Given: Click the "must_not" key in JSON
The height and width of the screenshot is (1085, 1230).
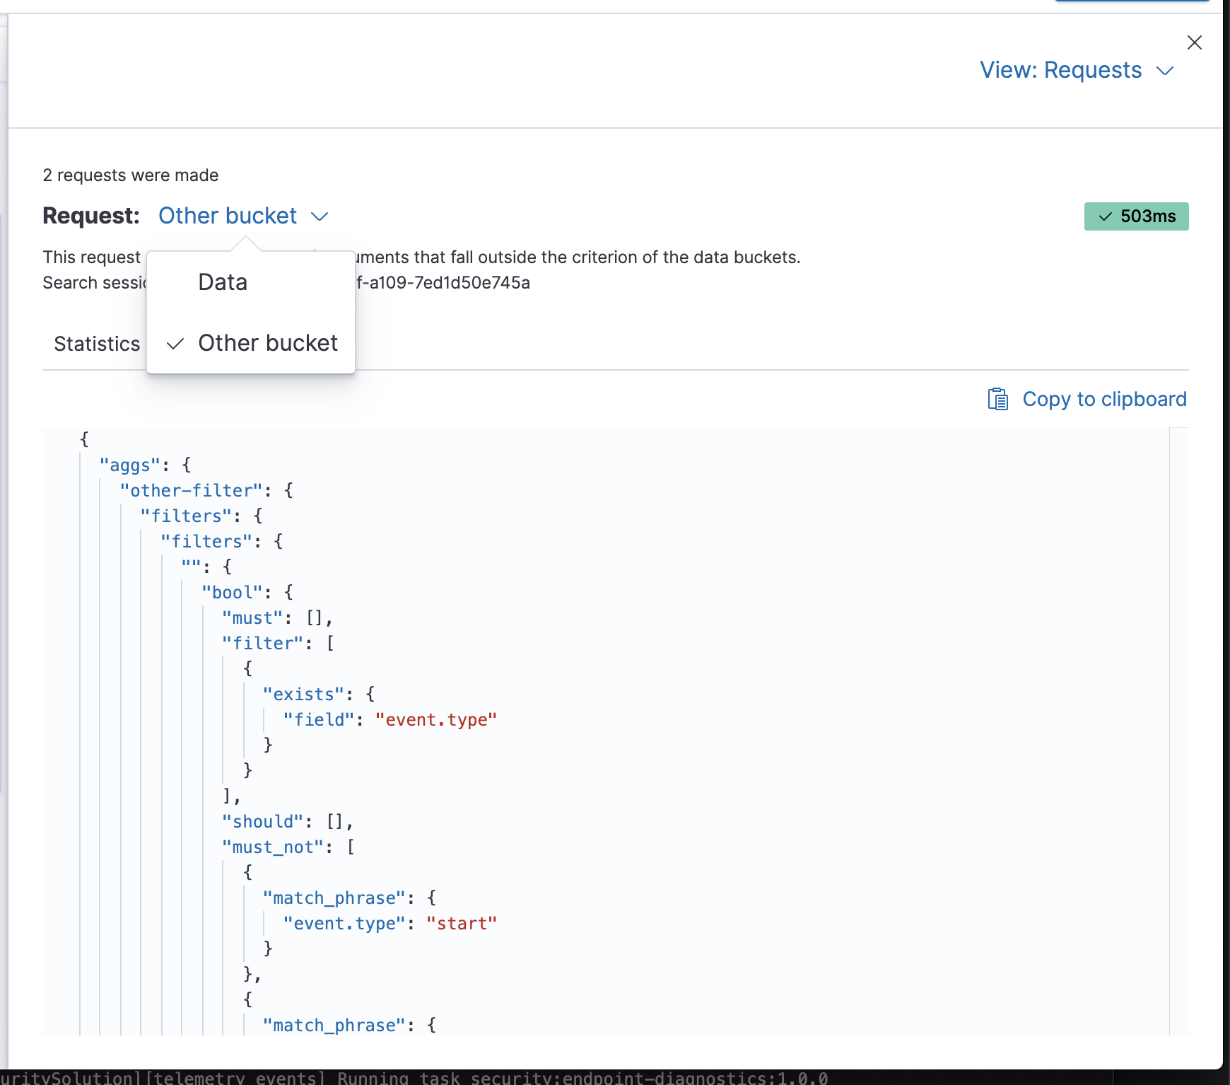Looking at the screenshot, I should (x=273, y=847).
